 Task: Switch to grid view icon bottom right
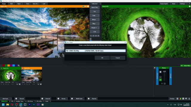click(183, 99)
